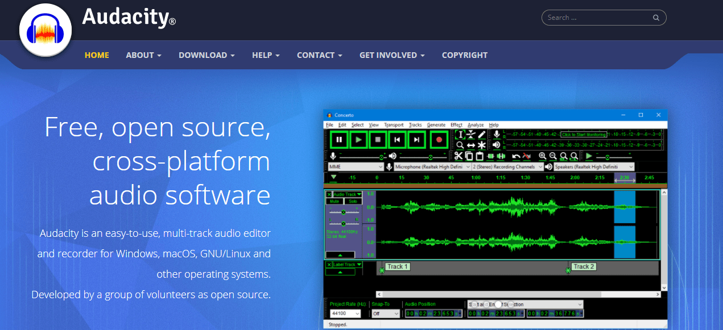Open the Effect menu in Audacity

coord(456,124)
